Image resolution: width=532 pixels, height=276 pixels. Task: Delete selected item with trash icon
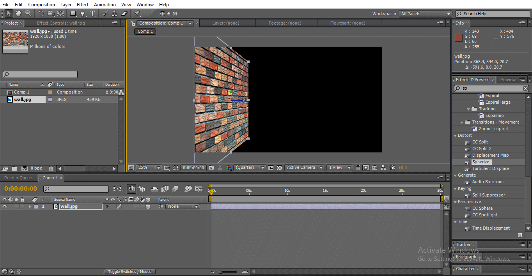[51, 169]
